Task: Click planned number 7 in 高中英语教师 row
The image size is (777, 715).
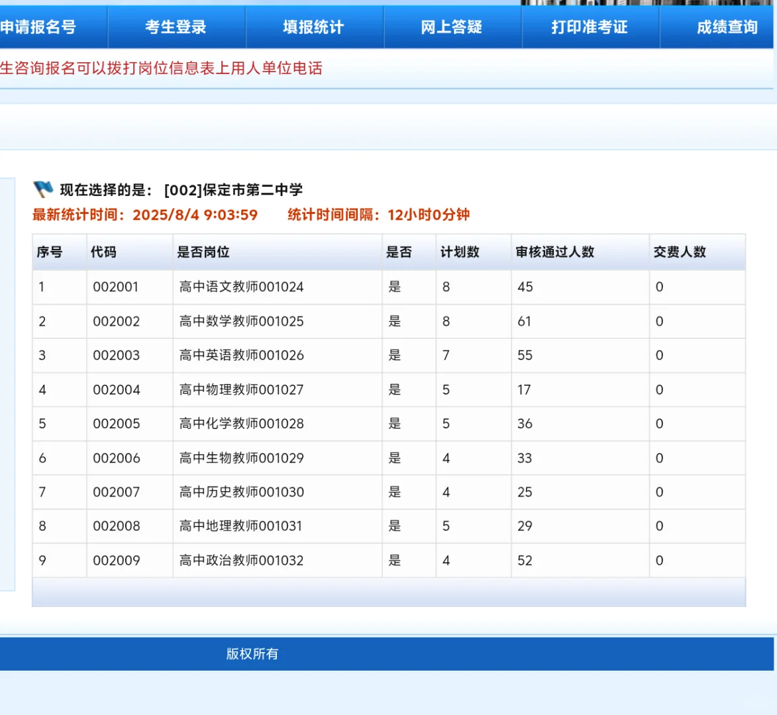Action: click(x=446, y=356)
